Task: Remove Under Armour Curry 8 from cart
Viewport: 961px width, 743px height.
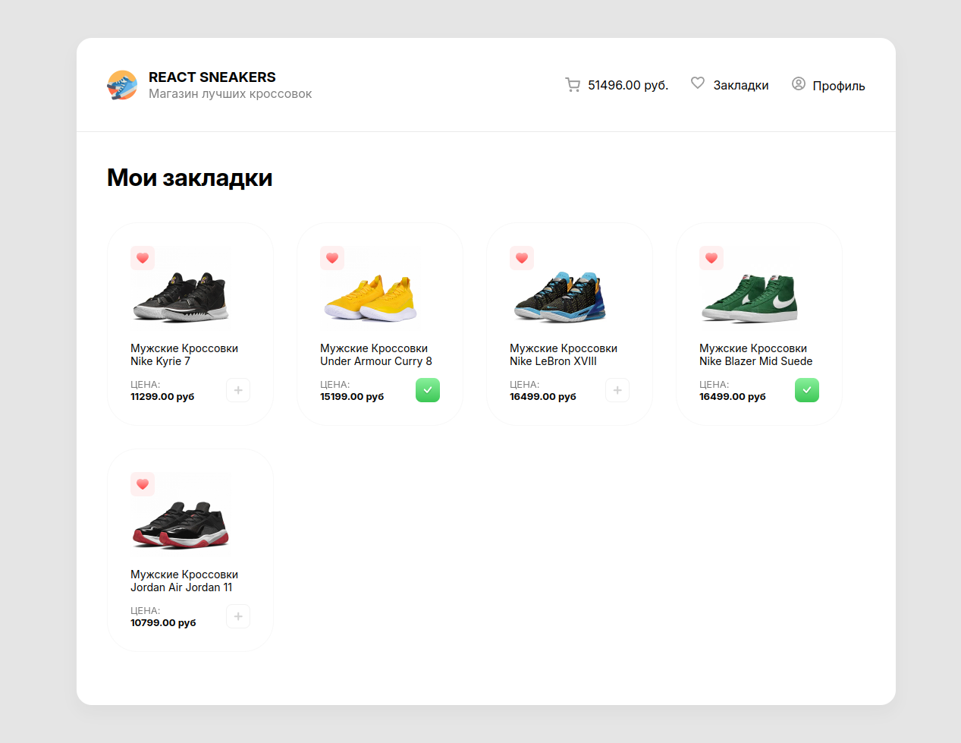Action: click(x=428, y=390)
